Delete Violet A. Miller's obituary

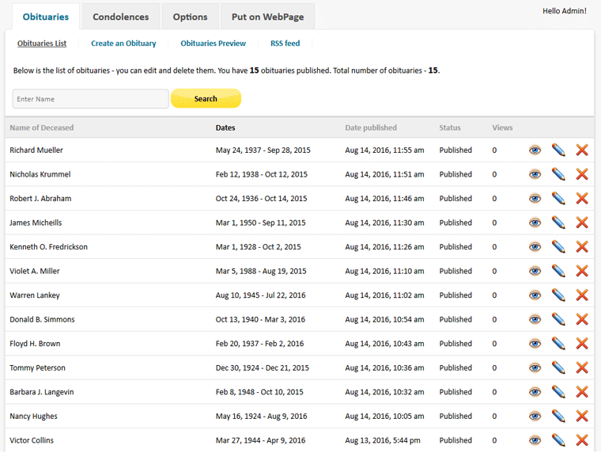582,271
